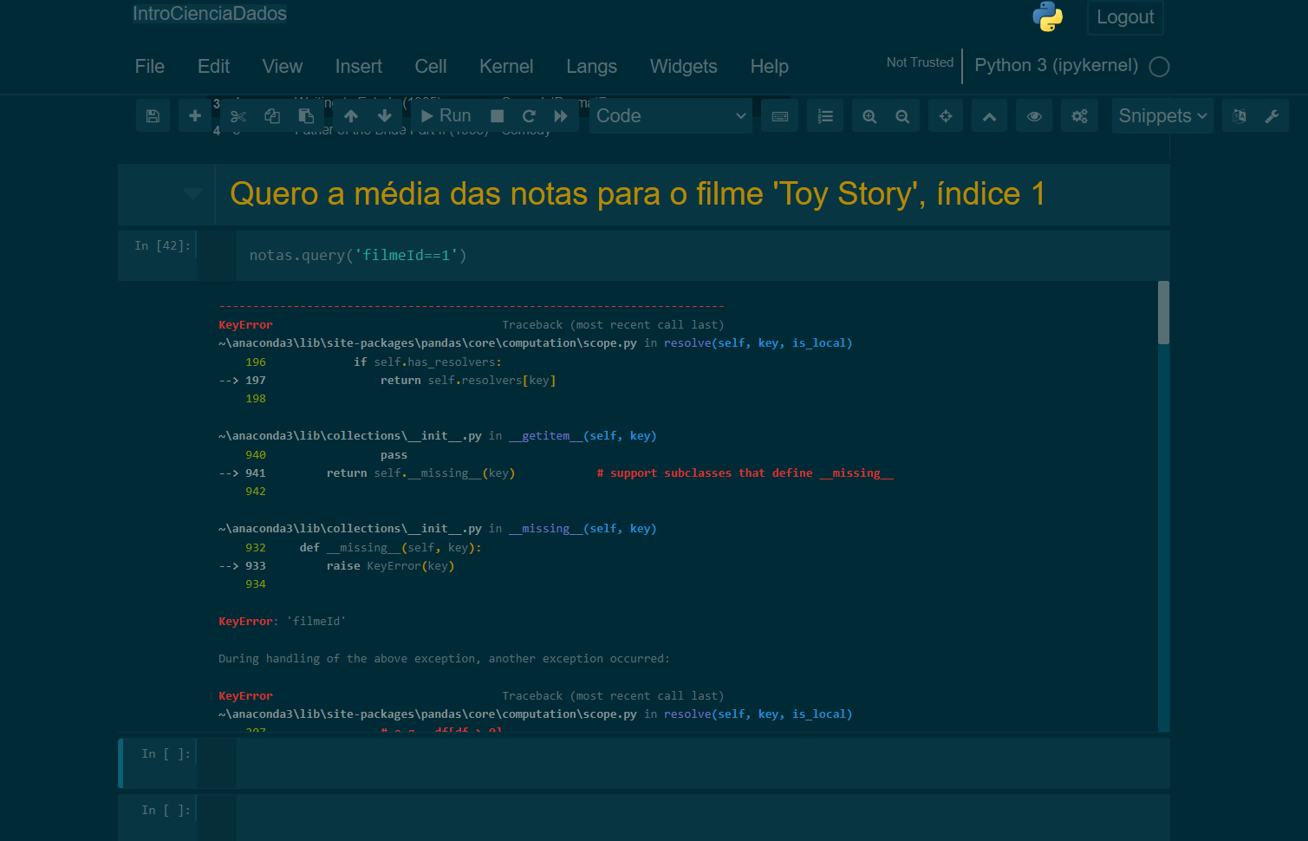The image size is (1308, 841).
Task: Click the Python 3 (ipykernel) kernel name
Action: coord(1057,65)
